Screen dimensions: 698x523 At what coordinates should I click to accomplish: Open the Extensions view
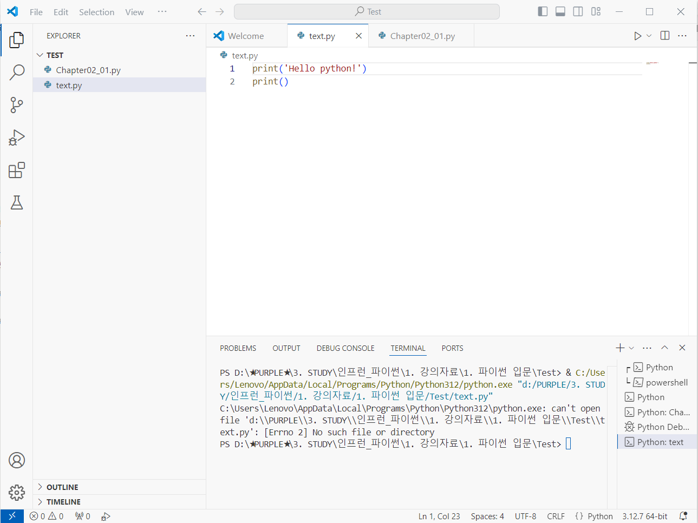point(17,170)
